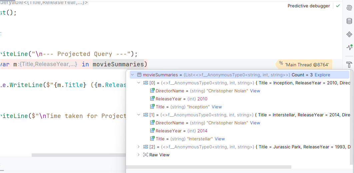Click the Predictive debugger label

click(309, 6)
